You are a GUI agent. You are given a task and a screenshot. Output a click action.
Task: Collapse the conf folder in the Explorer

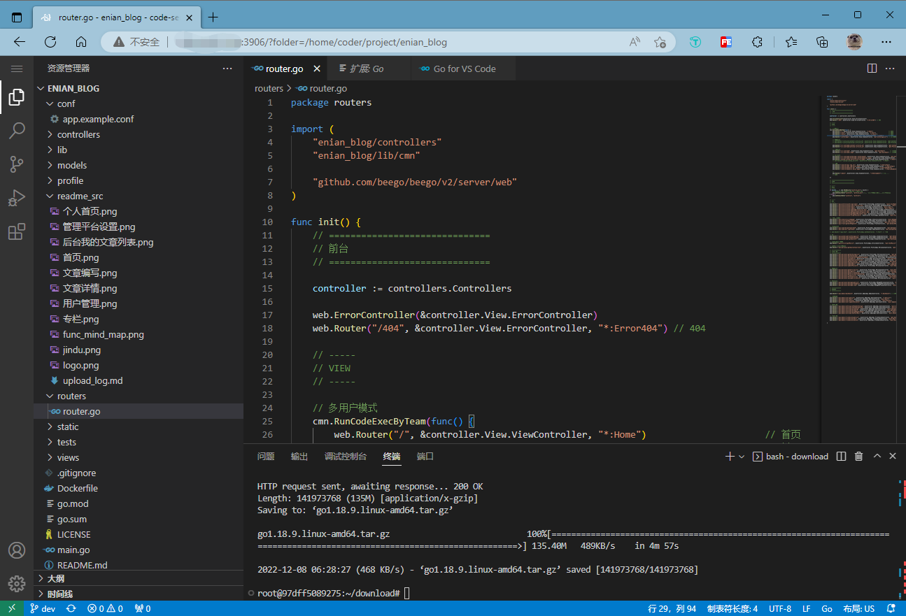pos(66,103)
